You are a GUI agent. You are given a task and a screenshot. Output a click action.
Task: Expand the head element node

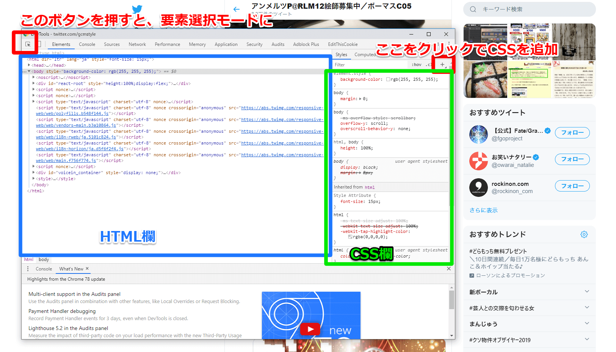29,65
